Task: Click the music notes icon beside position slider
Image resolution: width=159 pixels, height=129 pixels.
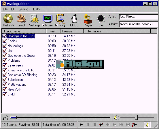Action: (5, 118)
